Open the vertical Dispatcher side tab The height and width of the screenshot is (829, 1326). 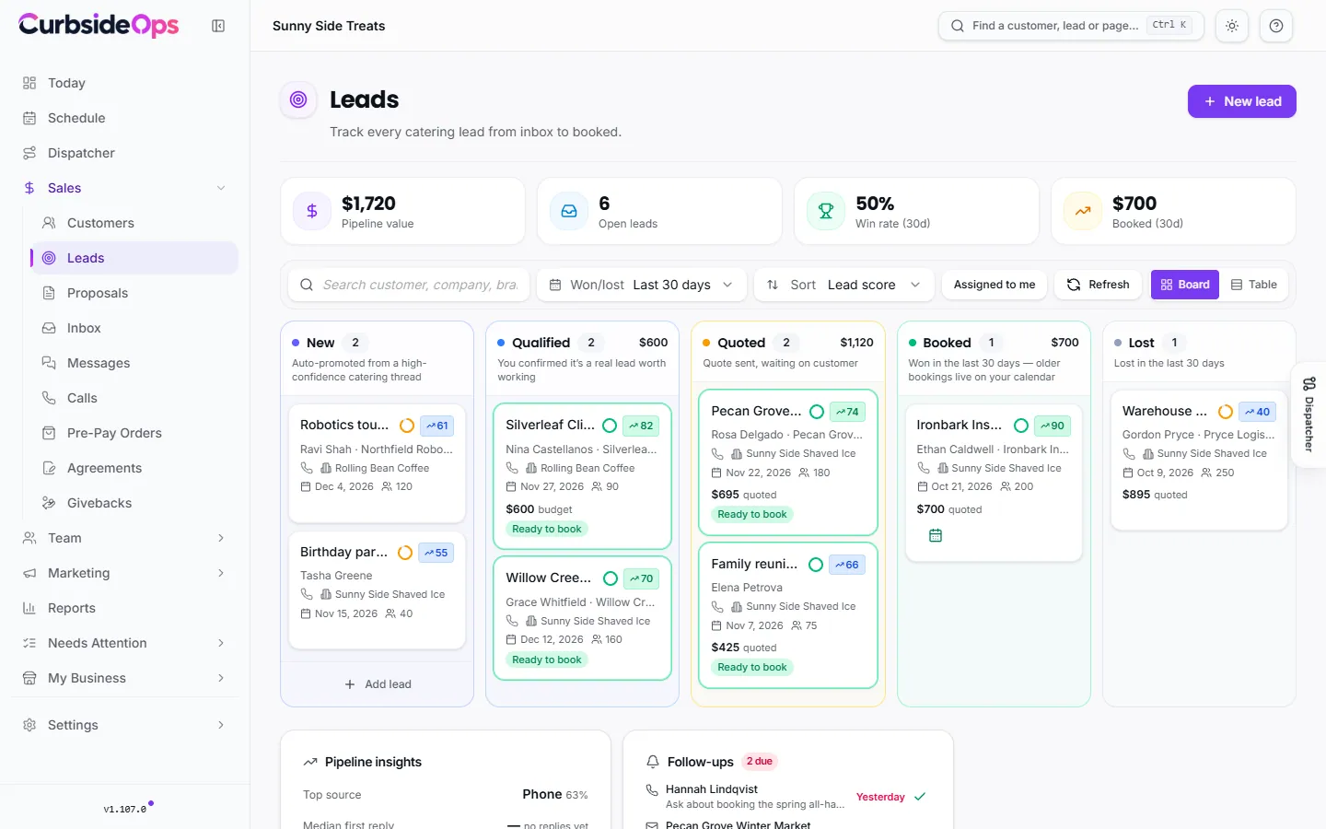point(1309,414)
